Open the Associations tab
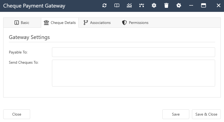This screenshot has width=224, height=122. click(97, 23)
